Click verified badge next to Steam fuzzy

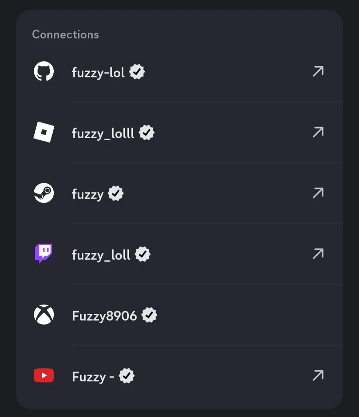(116, 194)
